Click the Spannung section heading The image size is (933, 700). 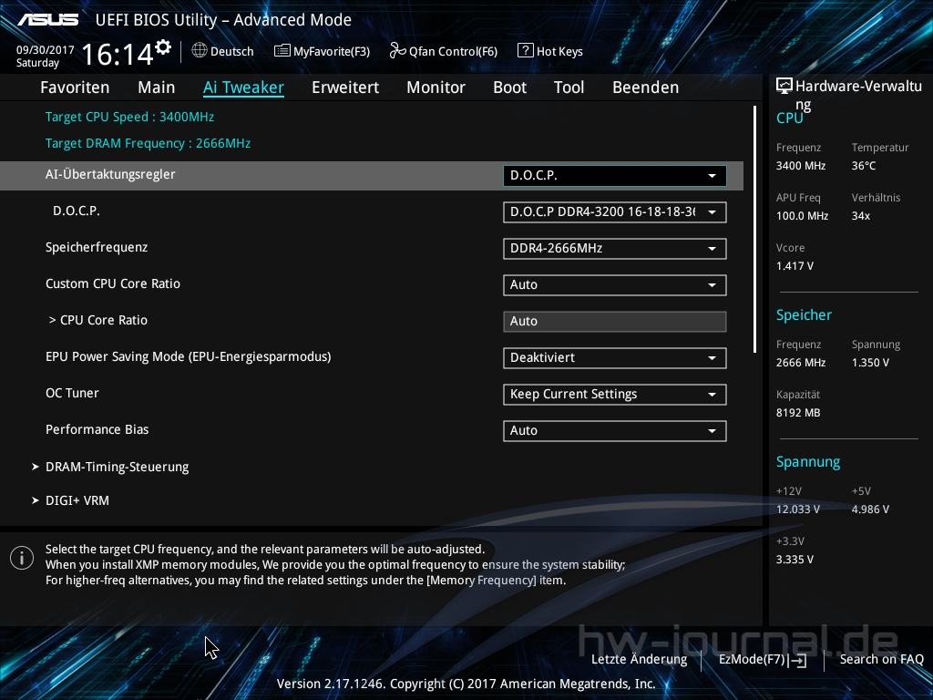(808, 462)
